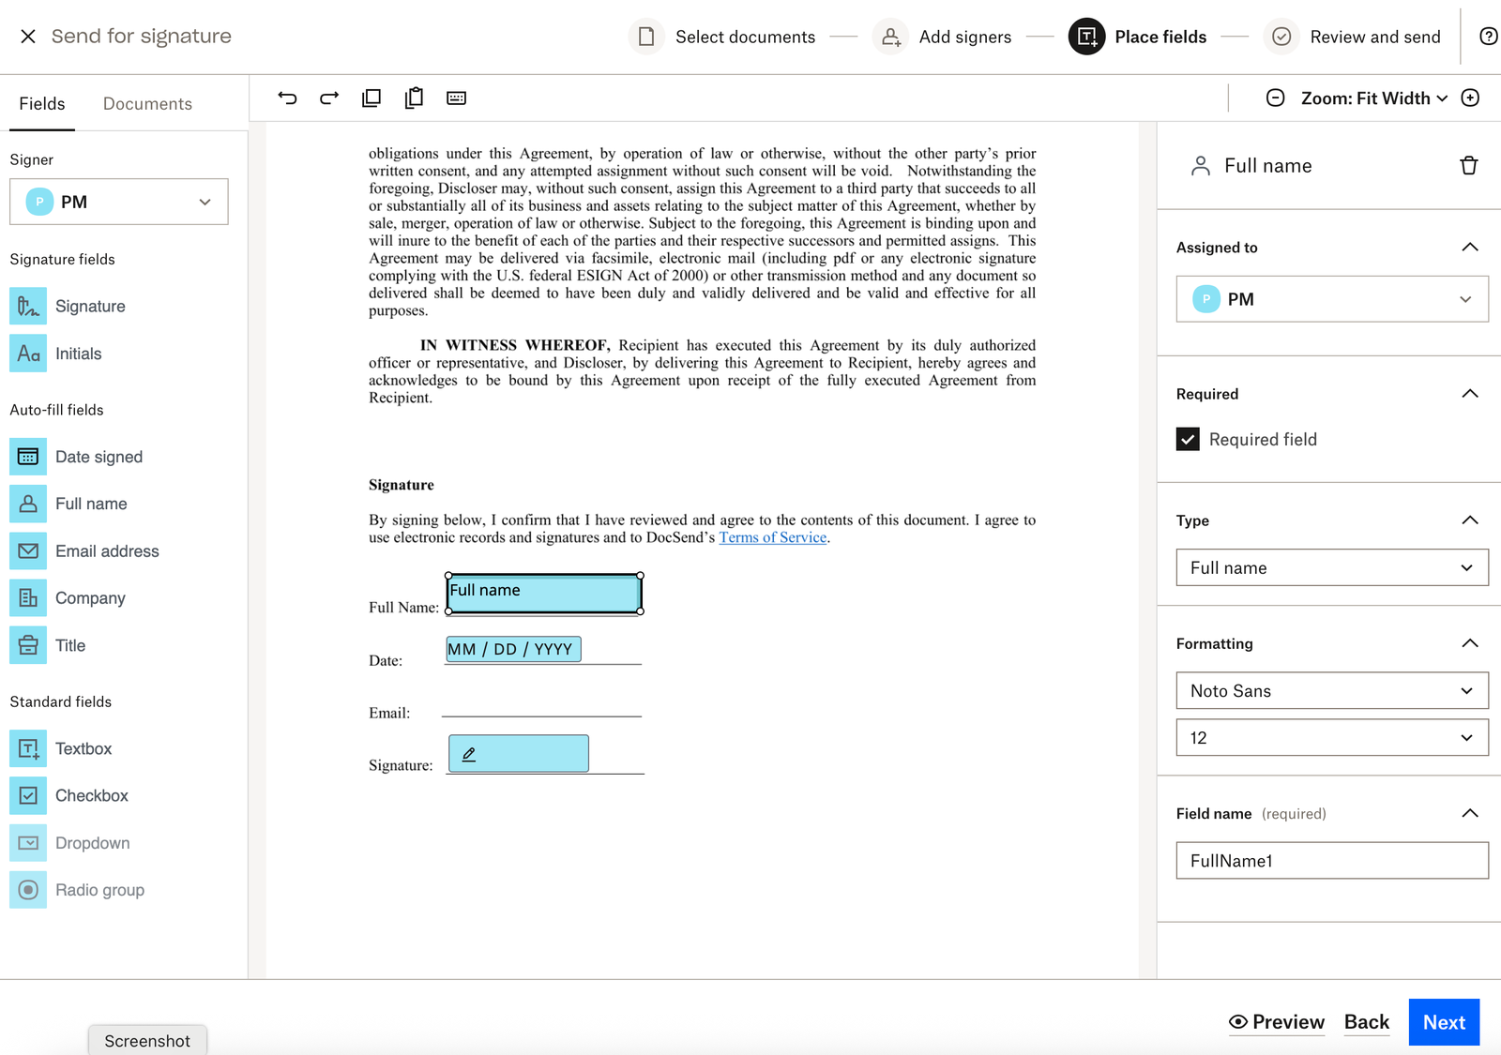Screen dimensions: 1501x1055
Task: Switch to the Documents tab
Action: pos(147,104)
